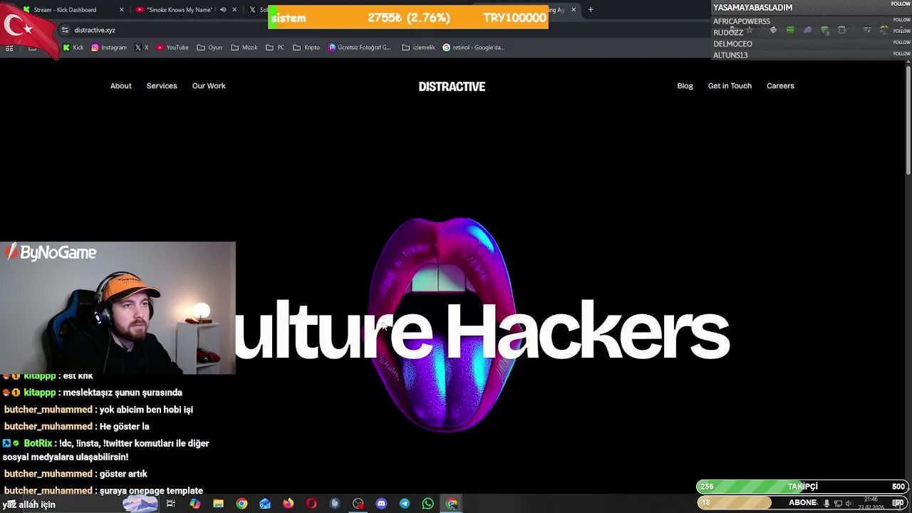Click the page vertical scrollbar thumb
This screenshot has width=912, height=513.
tap(908, 119)
